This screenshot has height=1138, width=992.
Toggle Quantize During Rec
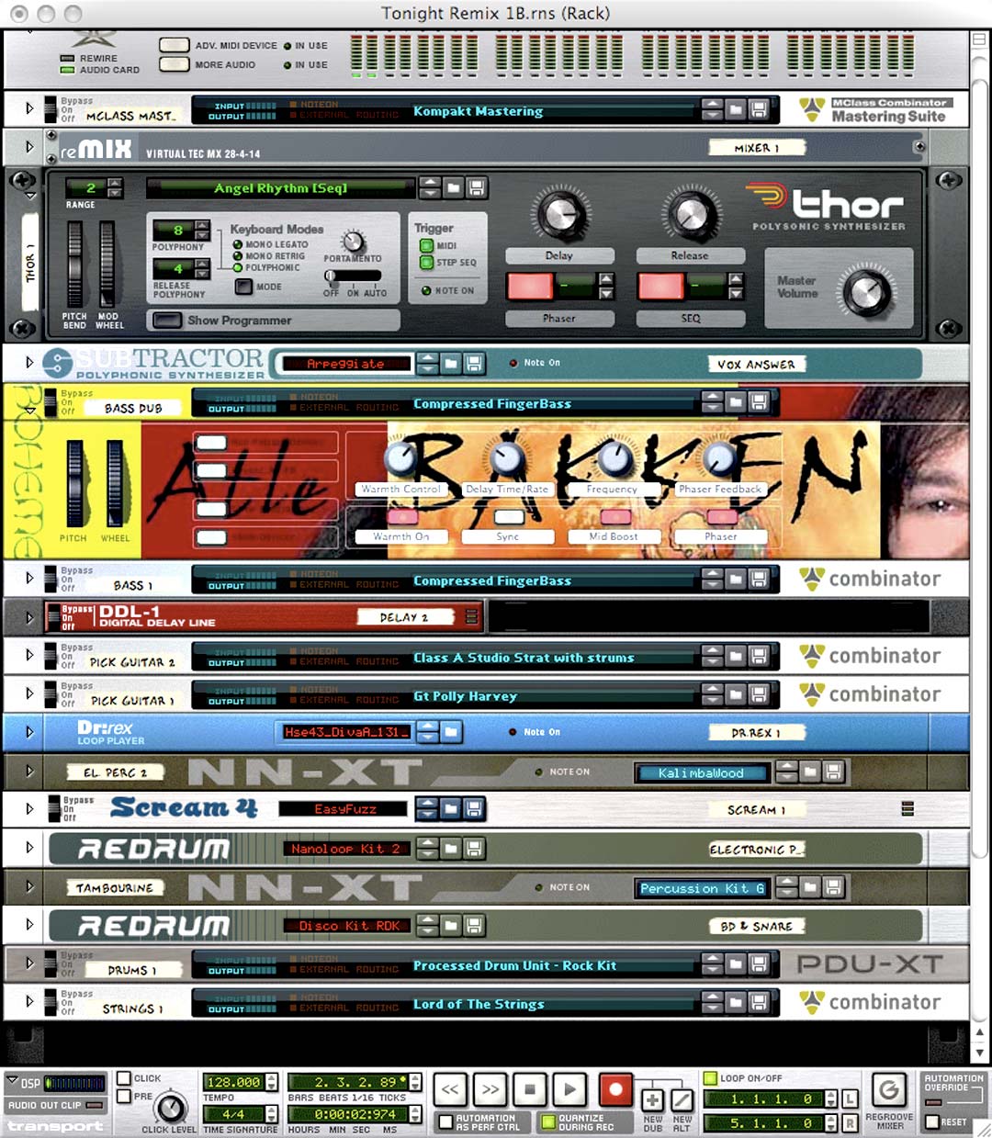[548, 1121]
